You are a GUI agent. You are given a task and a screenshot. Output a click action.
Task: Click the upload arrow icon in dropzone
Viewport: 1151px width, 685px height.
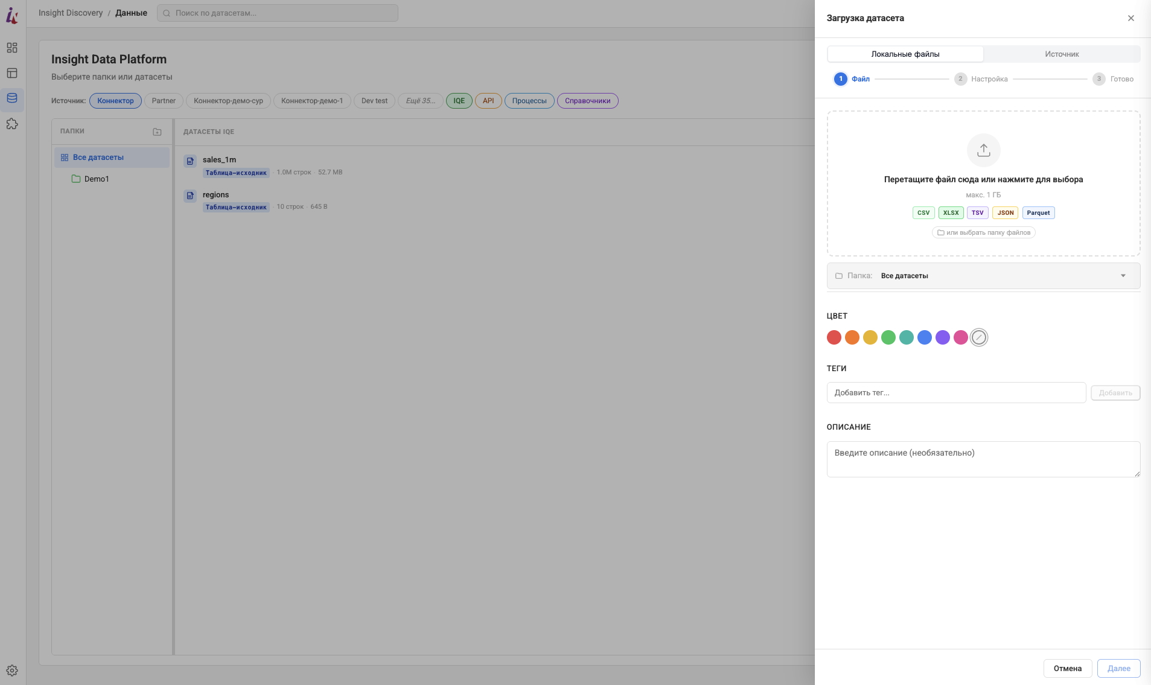click(984, 150)
